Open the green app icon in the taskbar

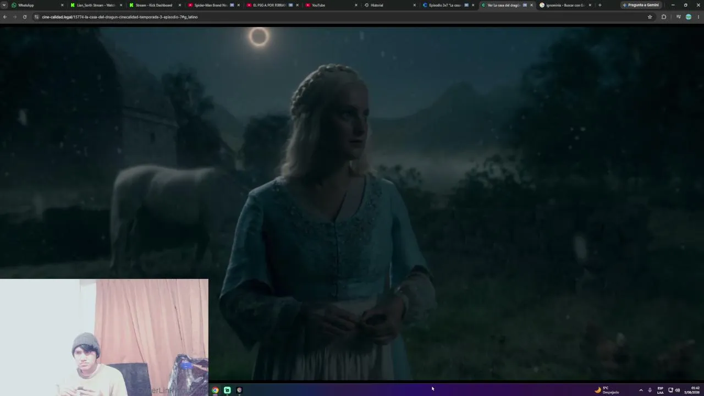click(x=227, y=390)
